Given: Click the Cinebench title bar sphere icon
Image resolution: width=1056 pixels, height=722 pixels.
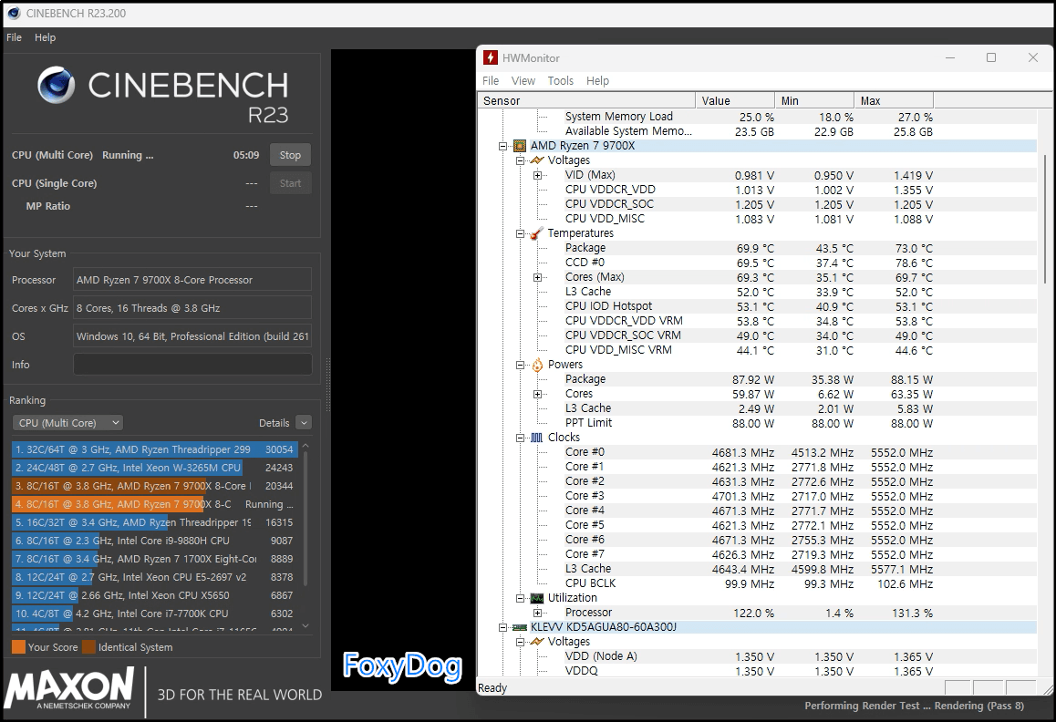Looking at the screenshot, I should (x=14, y=13).
